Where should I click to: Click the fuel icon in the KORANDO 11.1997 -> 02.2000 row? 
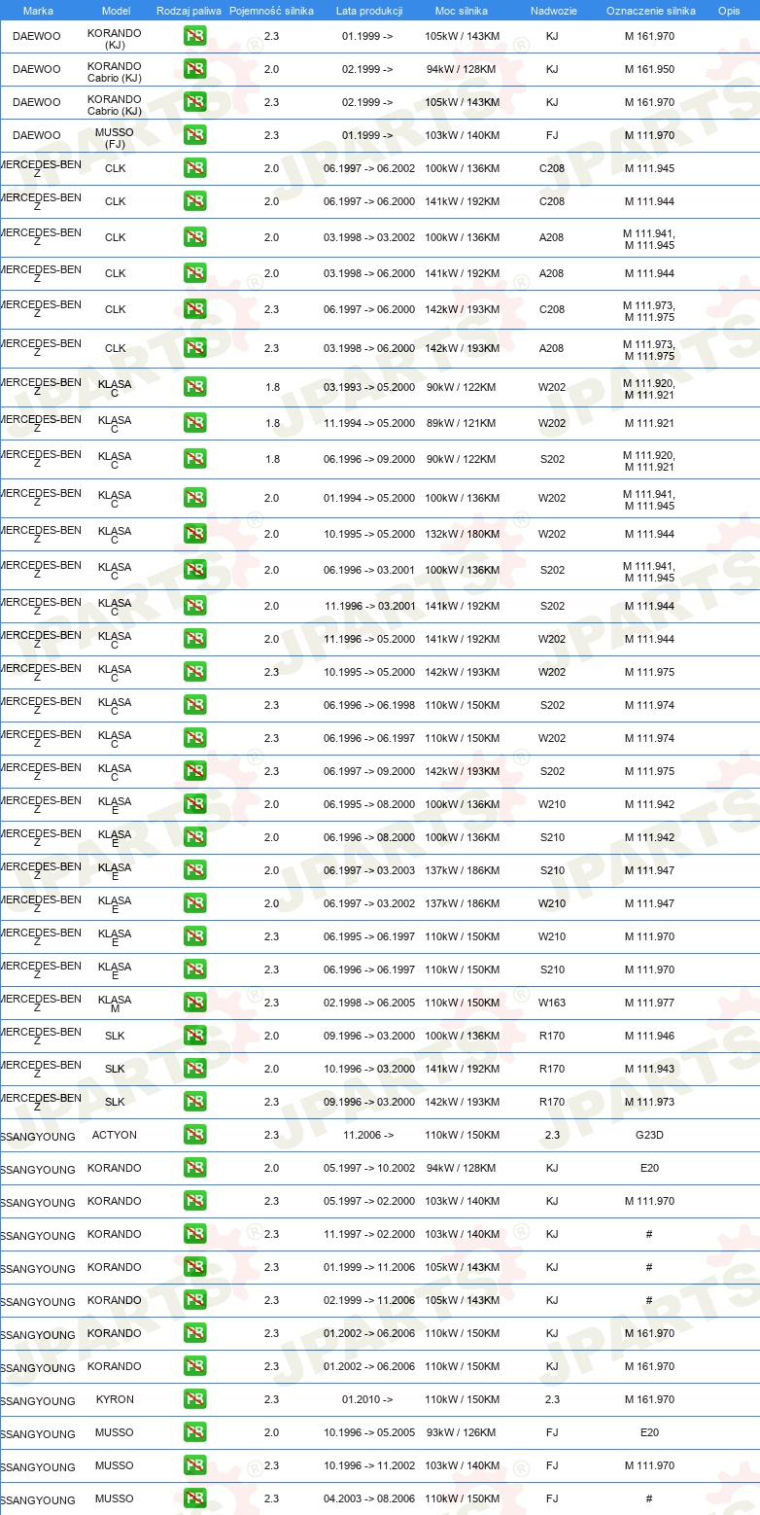coord(195,1234)
